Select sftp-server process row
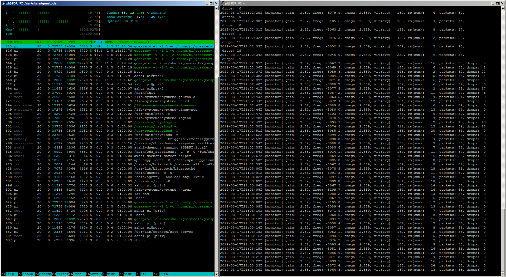Image resolution: width=506 pixels, height=277 pixels. coord(108,232)
